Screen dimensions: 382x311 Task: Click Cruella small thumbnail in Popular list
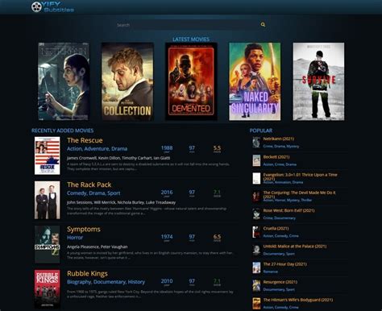coord(256,232)
